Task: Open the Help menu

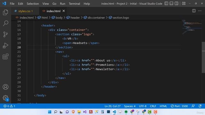Action: pos(87,4)
